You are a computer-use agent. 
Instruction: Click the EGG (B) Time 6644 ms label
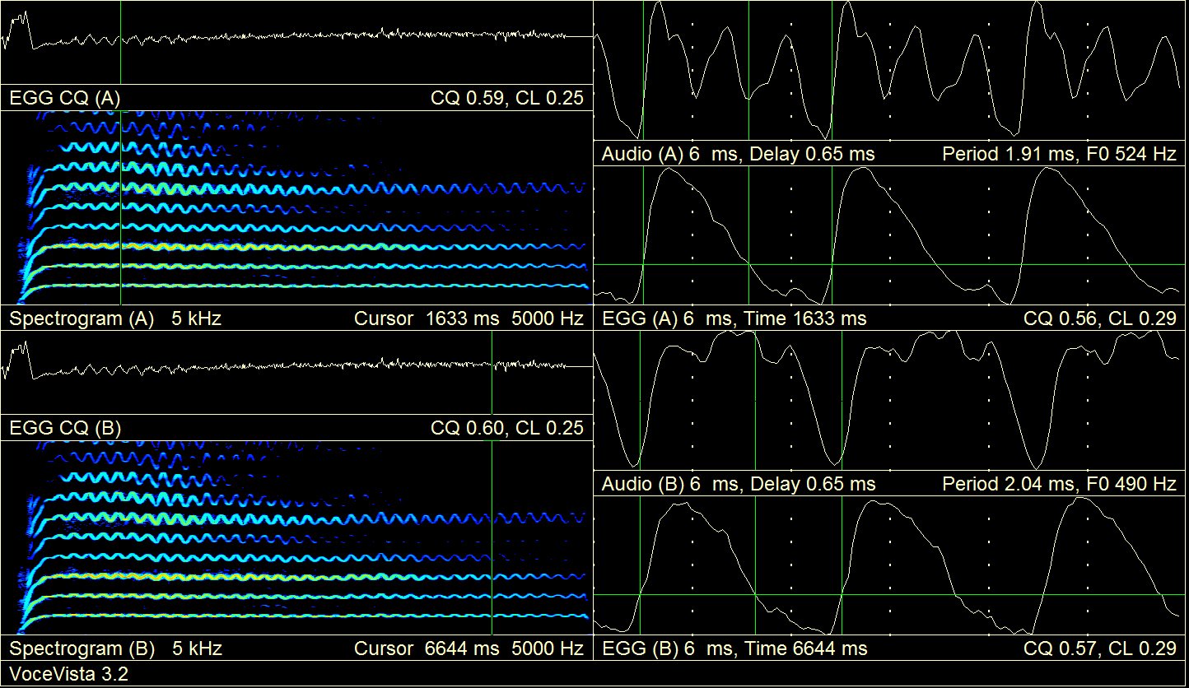tap(734, 648)
